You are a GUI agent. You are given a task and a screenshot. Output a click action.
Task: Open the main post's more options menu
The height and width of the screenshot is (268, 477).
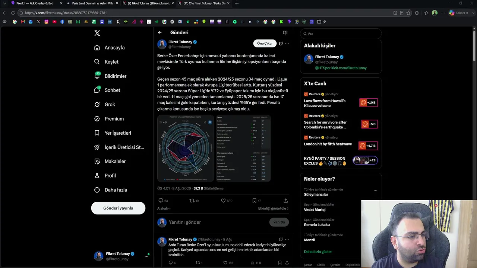pos(287,44)
